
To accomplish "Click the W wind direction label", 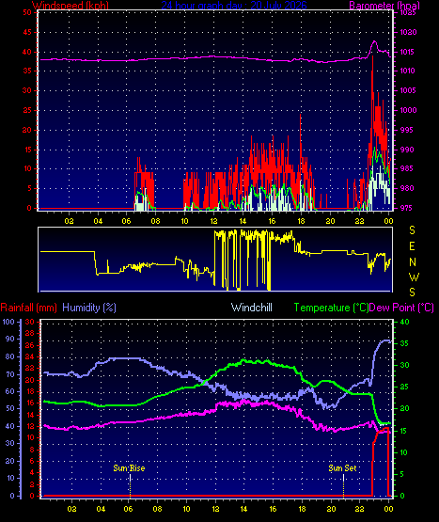I will click(x=414, y=277).
